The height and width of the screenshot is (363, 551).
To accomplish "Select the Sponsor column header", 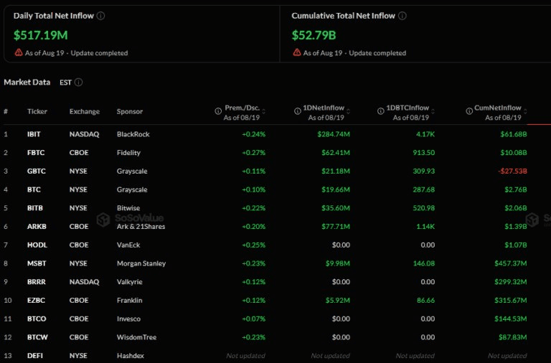I will pyautogui.click(x=130, y=111).
